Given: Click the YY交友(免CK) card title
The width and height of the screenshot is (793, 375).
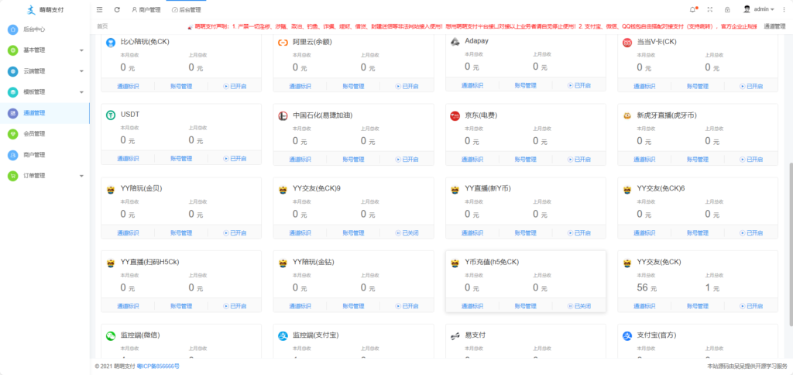Looking at the screenshot, I should [659, 262].
